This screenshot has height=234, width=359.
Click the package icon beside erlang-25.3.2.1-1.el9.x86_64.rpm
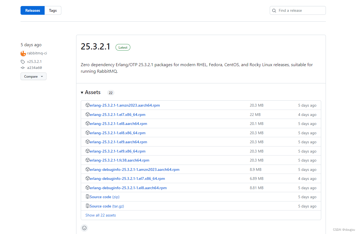pyautogui.click(x=88, y=151)
